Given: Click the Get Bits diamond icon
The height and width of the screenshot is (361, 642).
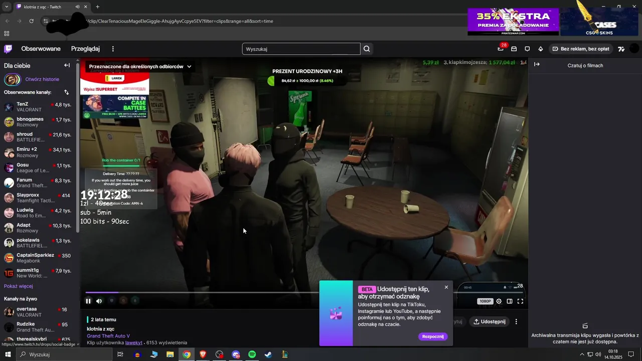Looking at the screenshot, I should pos(540,49).
